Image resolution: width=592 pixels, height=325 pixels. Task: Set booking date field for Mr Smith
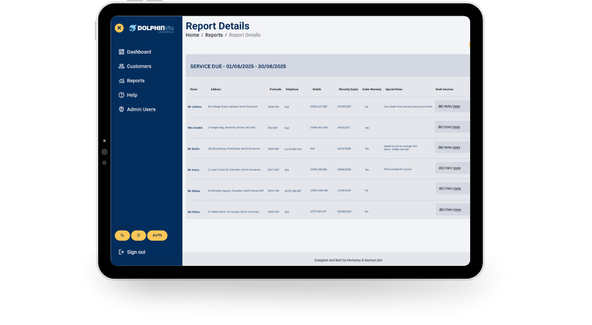[452, 147]
